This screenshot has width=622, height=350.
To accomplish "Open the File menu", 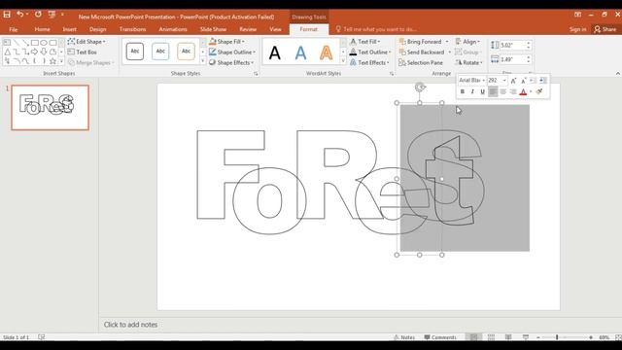I will coord(13,29).
